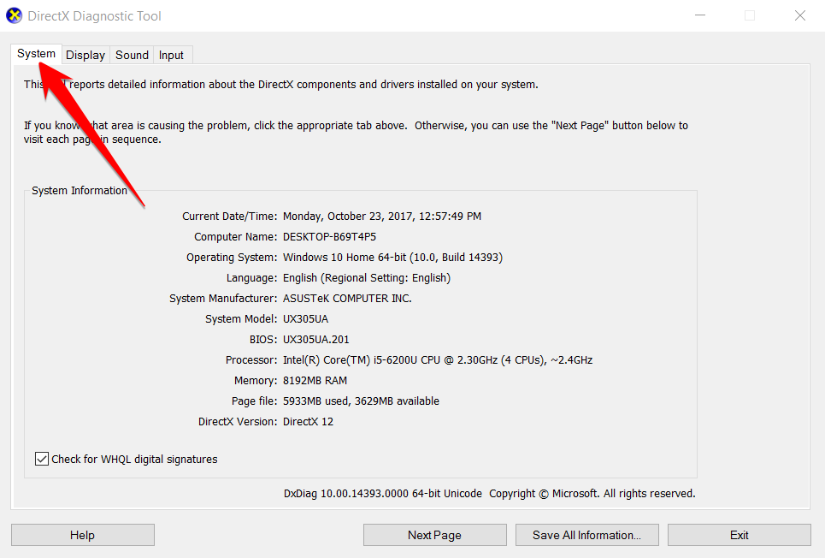Open the Display tab
The height and width of the screenshot is (558, 825).
(85, 55)
